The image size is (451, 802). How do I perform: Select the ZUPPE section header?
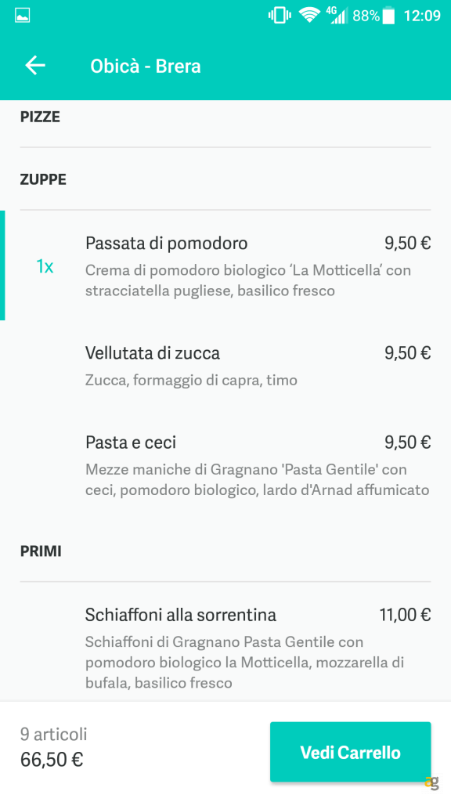click(42, 179)
